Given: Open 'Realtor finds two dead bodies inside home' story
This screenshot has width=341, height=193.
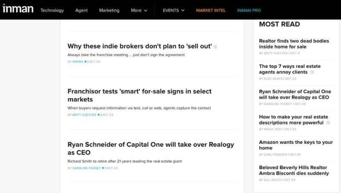Looking at the screenshot, I should [x=294, y=44].
